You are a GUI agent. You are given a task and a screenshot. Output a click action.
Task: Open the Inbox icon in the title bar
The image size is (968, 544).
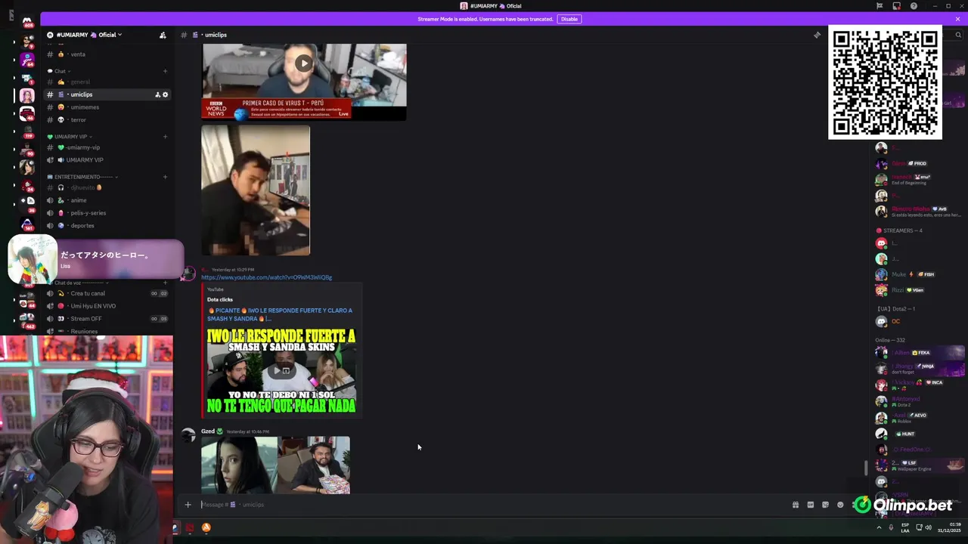(896, 6)
